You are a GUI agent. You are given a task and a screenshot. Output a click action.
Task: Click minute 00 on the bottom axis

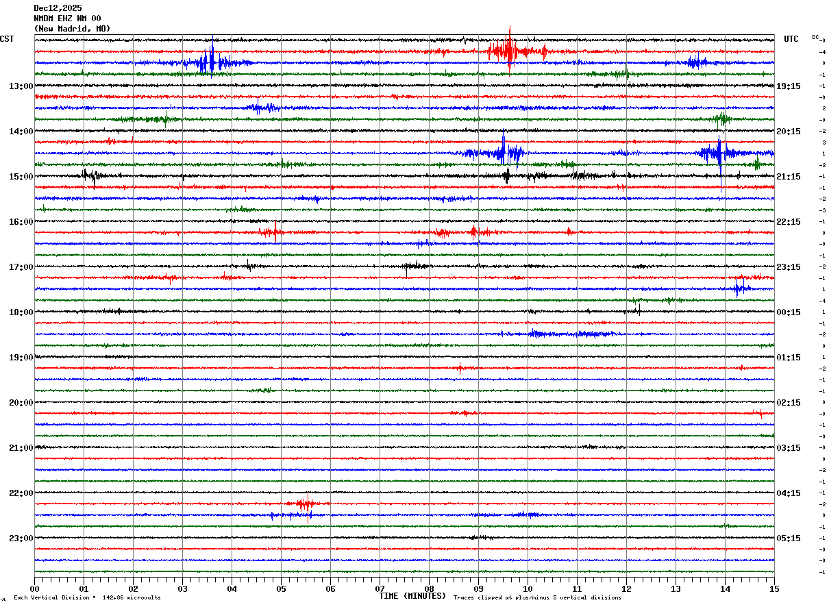tap(34, 589)
